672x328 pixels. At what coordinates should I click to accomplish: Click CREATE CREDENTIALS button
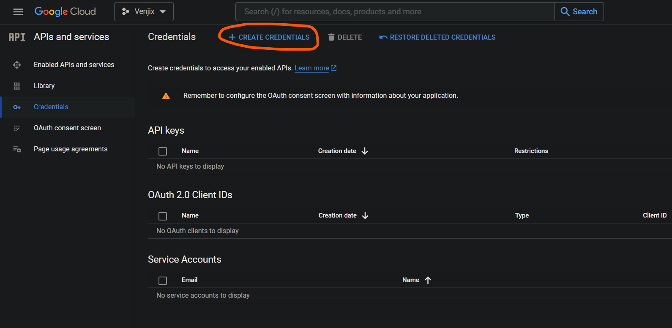tap(269, 37)
